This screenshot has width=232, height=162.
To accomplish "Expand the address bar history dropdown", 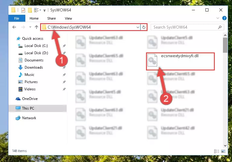I will tap(138, 27).
